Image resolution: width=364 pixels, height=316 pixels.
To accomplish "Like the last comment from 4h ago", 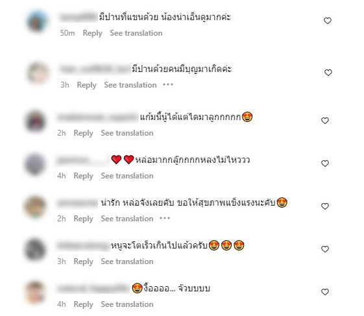I will 325,291.
